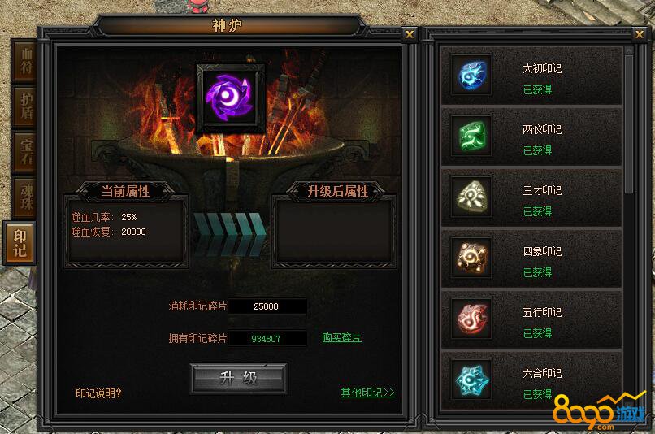Viewport: 655px width, 434px height.
Task: Open the 印记说明? help text
Action: (98, 393)
